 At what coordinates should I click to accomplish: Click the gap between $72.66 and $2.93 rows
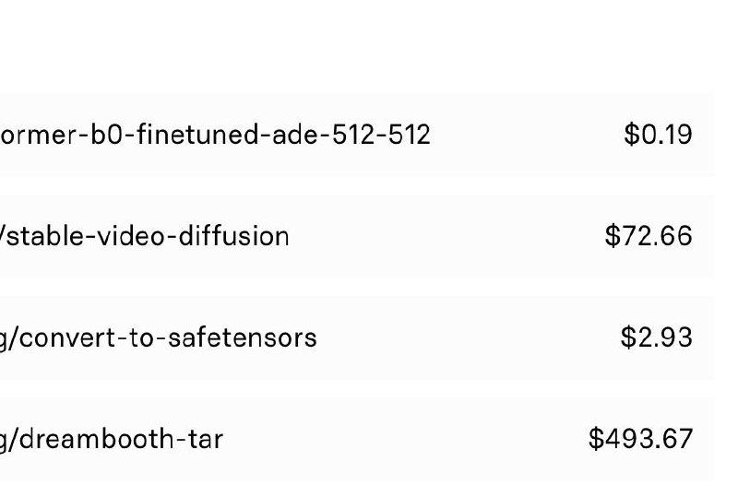pos(369,287)
